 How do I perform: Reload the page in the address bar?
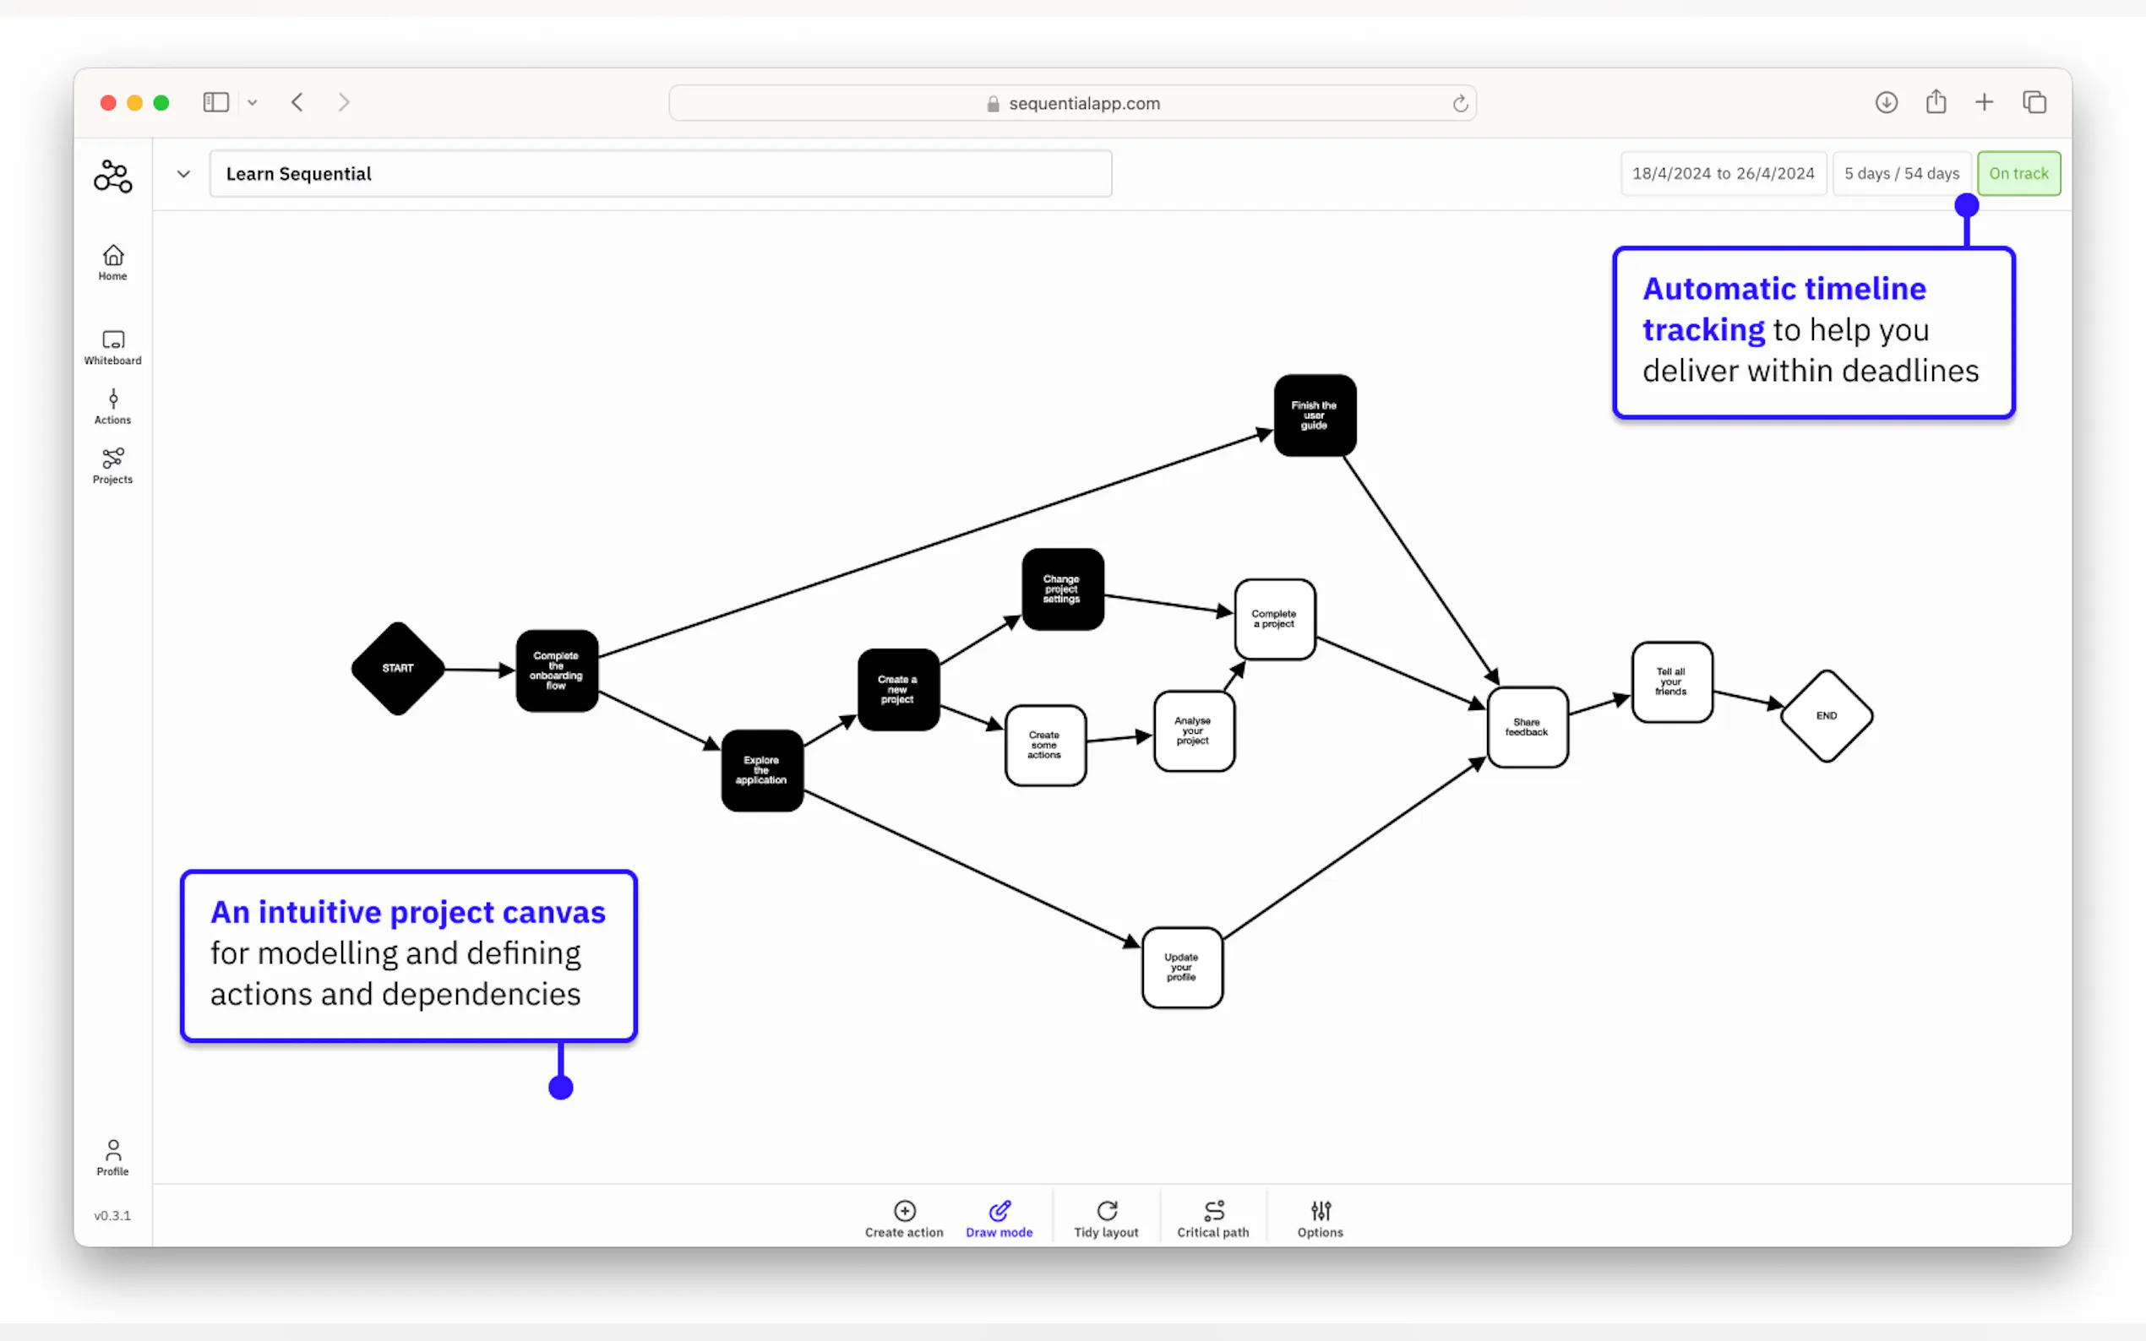coord(1460,104)
